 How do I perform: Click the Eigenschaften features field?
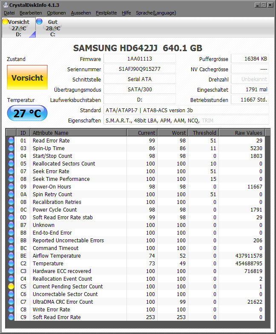pos(186,121)
